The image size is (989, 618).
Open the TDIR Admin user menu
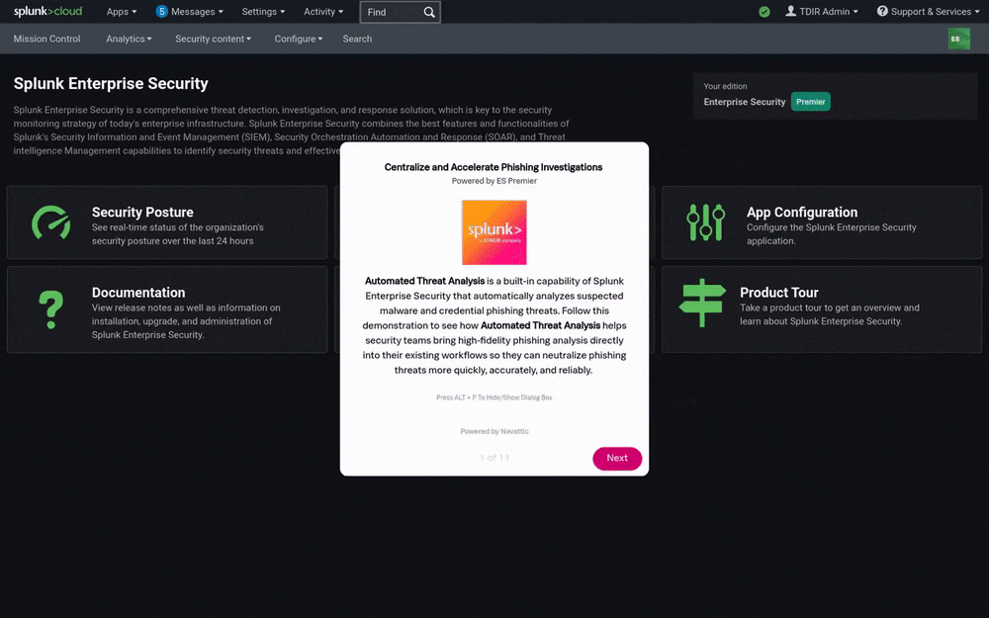click(x=821, y=12)
